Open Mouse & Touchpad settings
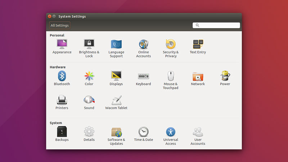This screenshot has height=162, width=288. point(171,76)
